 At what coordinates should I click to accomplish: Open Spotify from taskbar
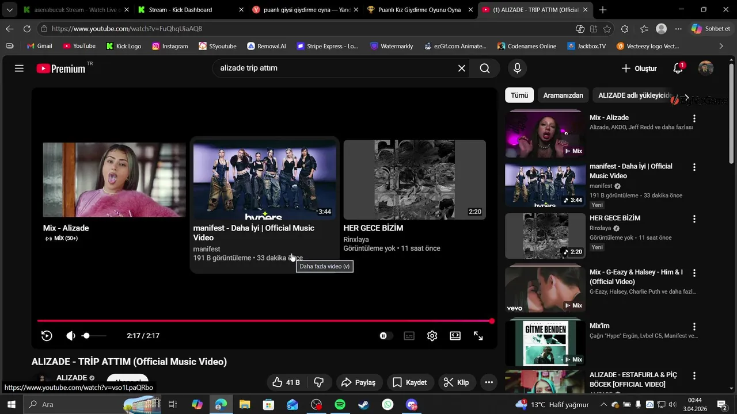(340, 405)
